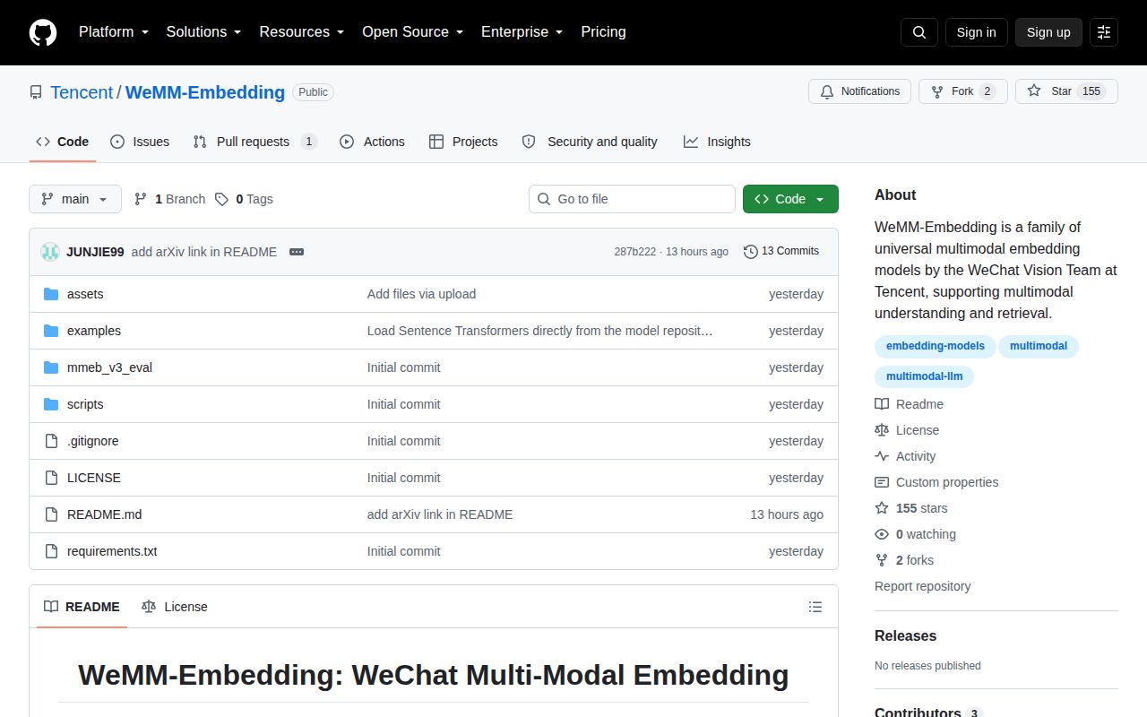Click the Go to file search field
This screenshot has height=717, width=1147.
click(632, 199)
